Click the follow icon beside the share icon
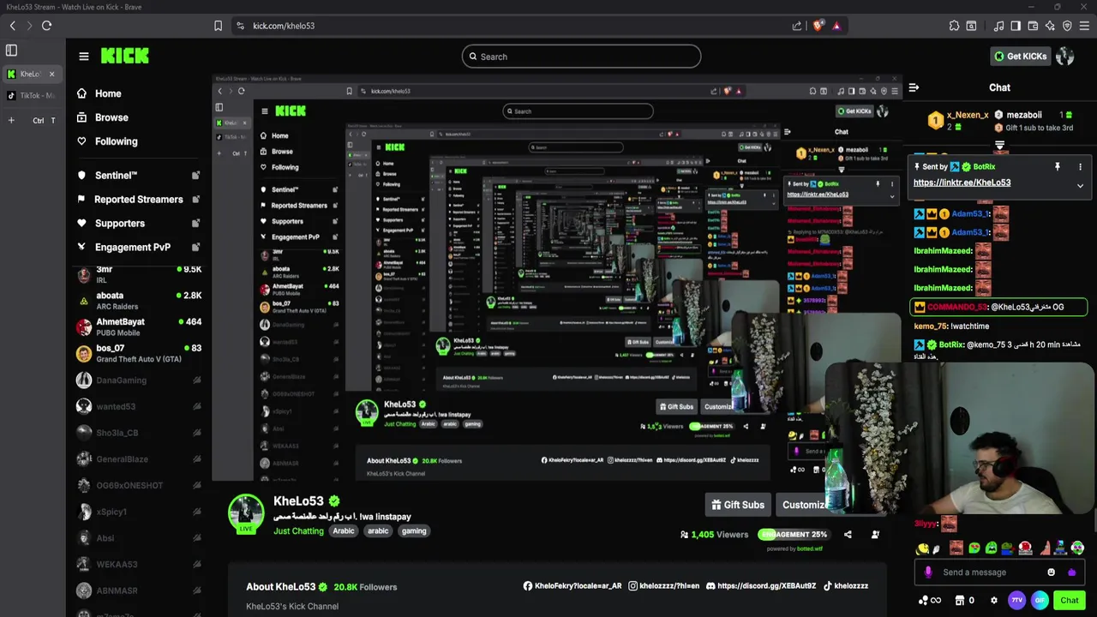1097x617 pixels. click(x=875, y=535)
